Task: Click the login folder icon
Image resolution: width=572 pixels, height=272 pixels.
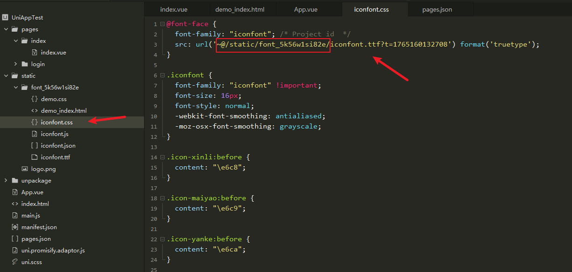Action: pyautogui.click(x=25, y=64)
